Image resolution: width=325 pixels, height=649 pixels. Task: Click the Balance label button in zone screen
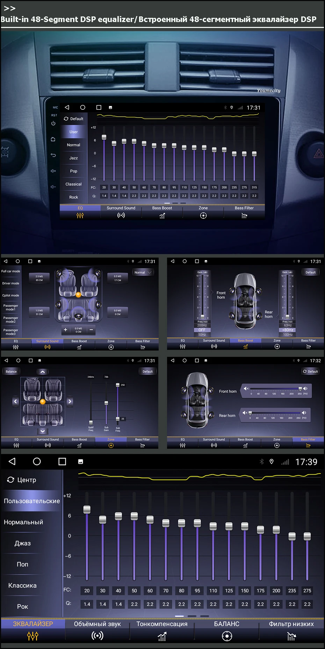tap(11, 372)
